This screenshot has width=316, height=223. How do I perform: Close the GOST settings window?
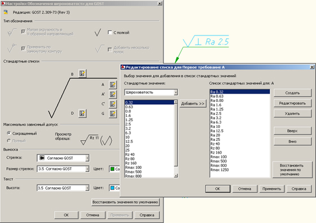coord(160,3)
